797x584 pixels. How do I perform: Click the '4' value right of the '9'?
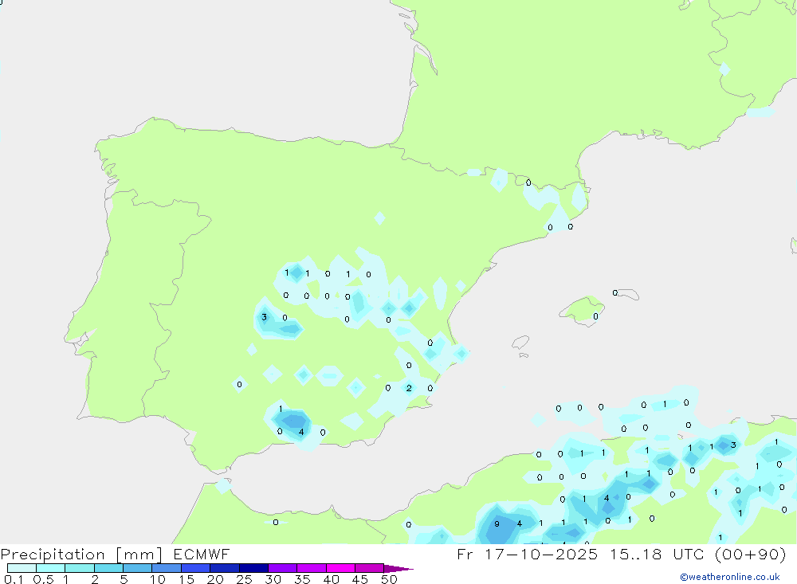click(519, 523)
